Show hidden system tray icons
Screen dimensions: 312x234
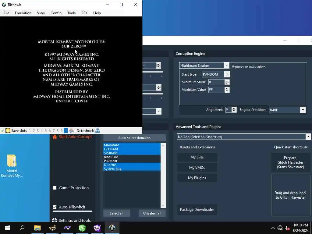(x=273, y=228)
